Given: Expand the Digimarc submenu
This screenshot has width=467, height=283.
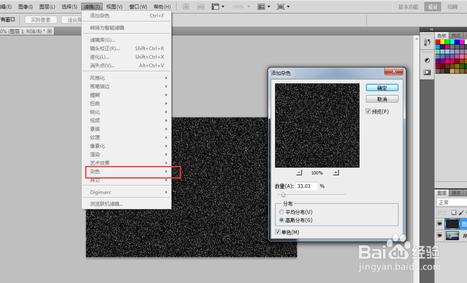Looking at the screenshot, I should tap(127, 192).
